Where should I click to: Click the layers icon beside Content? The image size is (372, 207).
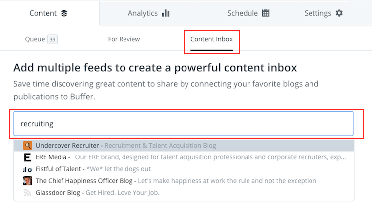tap(64, 13)
